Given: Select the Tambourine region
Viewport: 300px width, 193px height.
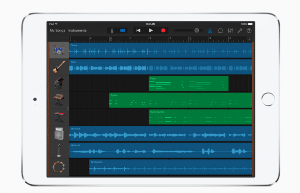Looking at the screenshot, I should [171, 167].
